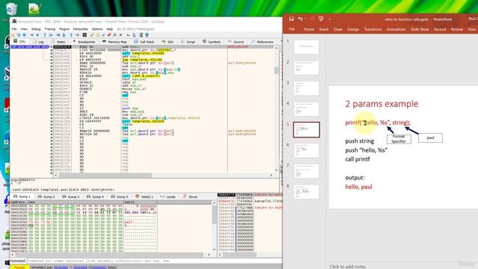
Task: Click the x64dbg Command input field
Action: click(154, 261)
